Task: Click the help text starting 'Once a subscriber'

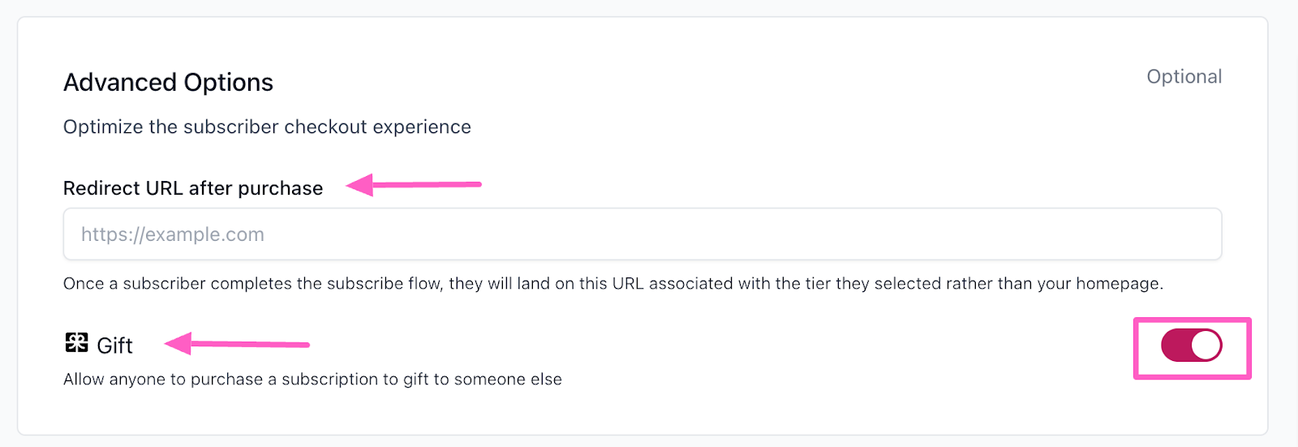Action: [x=612, y=284]
